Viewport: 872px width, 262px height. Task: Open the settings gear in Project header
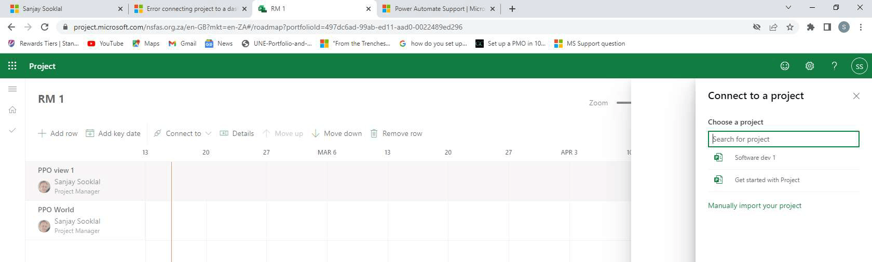[810, 66]
